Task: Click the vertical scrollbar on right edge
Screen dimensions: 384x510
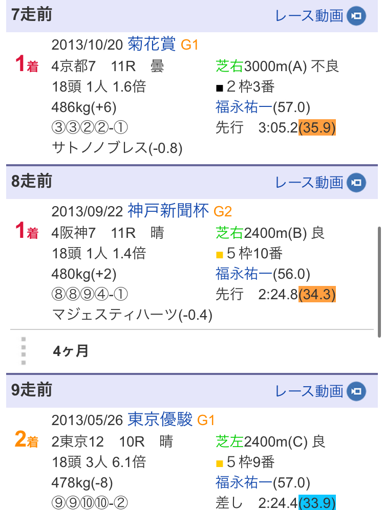Action: coord(378,281)
